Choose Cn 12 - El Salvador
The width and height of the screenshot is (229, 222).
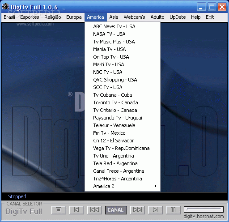123,141
